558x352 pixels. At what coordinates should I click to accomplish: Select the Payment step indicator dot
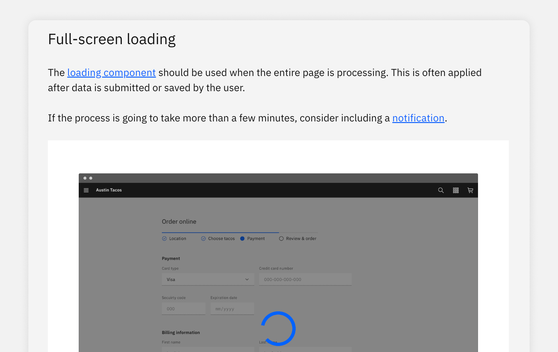[242, 238]
